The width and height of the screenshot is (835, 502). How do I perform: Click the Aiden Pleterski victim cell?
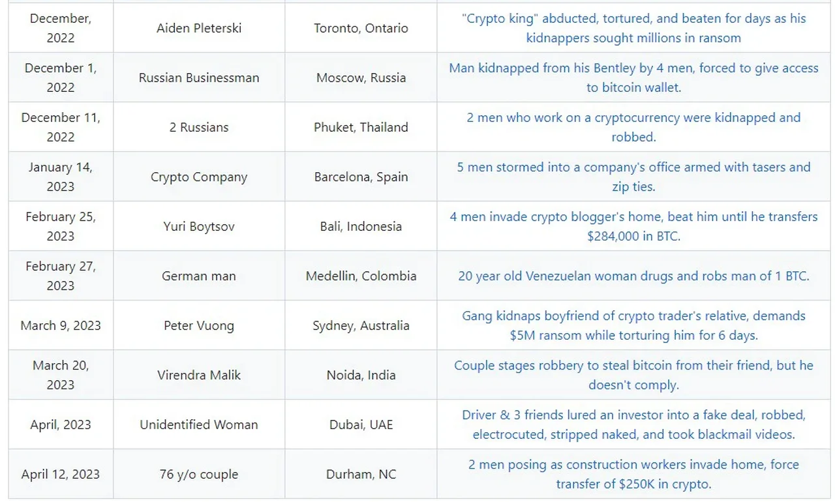pyautogui.click(x=199, y=28)
